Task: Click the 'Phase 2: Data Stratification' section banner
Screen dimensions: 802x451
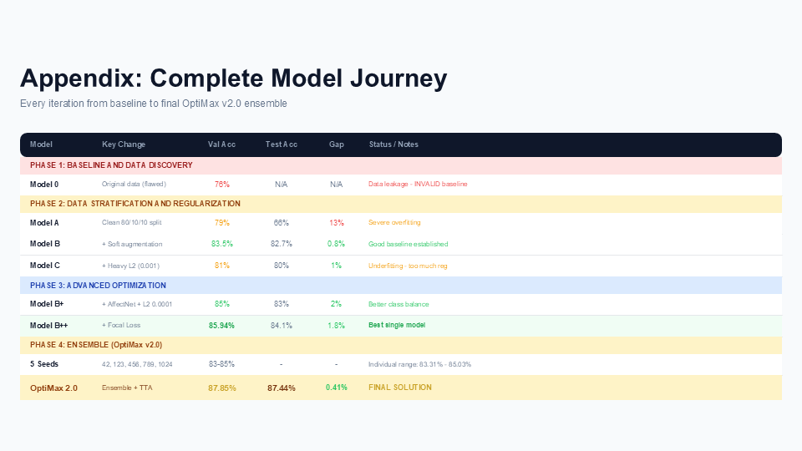Action: click(401, 204)
